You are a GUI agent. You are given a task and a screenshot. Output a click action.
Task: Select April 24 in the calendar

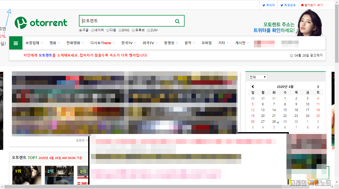(307, 116)
